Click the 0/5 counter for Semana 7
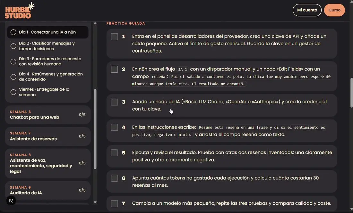Viewport: 353px width, 213px height. click(x=82, y=136)
